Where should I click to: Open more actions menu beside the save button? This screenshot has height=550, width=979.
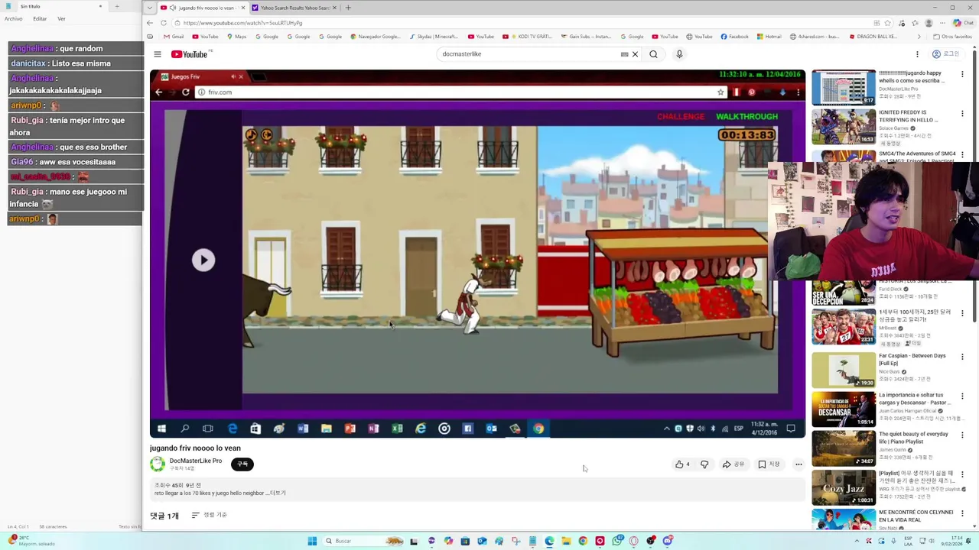798,464
